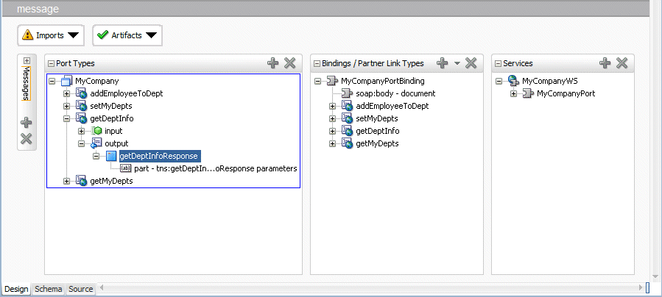Delete the selected binding
The width and height of the screenshot is (662, 297).
click(471, 63)
